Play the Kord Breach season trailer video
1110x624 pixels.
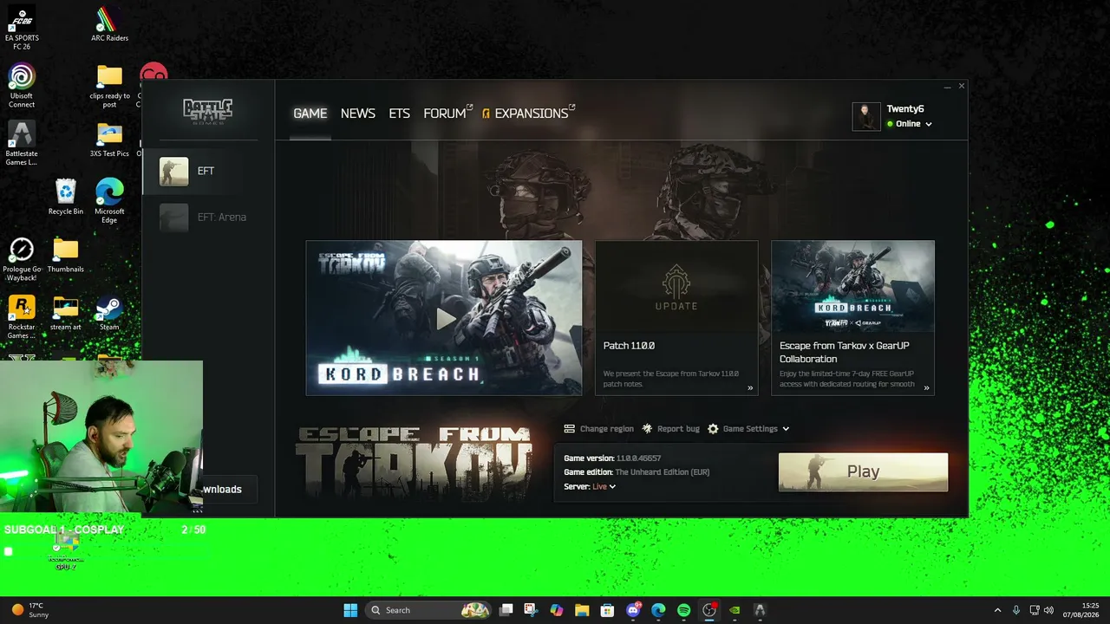(444, 318)
